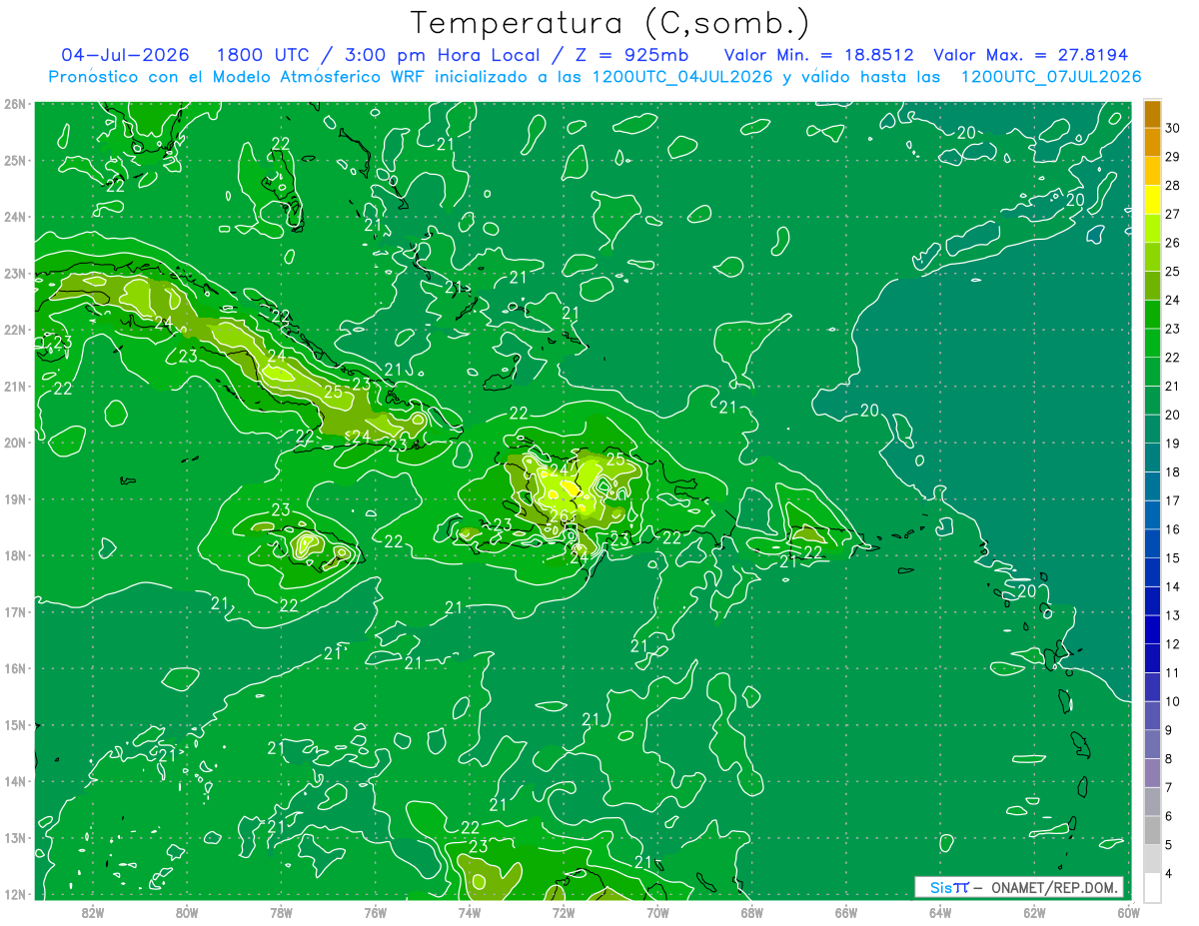This screenshot has height=926, width=1199.
Task: Click the '14N' latitude axis label
Action: [14, 781]
